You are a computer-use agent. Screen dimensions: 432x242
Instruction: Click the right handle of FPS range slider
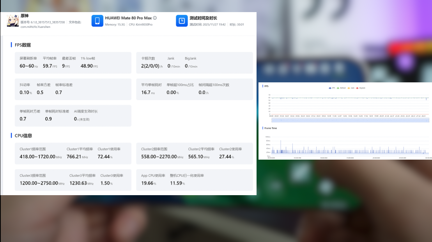(x=429, y=120)
